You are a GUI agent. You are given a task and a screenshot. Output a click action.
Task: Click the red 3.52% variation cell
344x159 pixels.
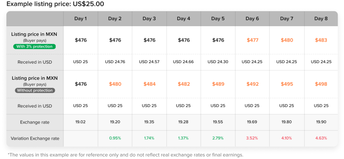click(252, 138)
